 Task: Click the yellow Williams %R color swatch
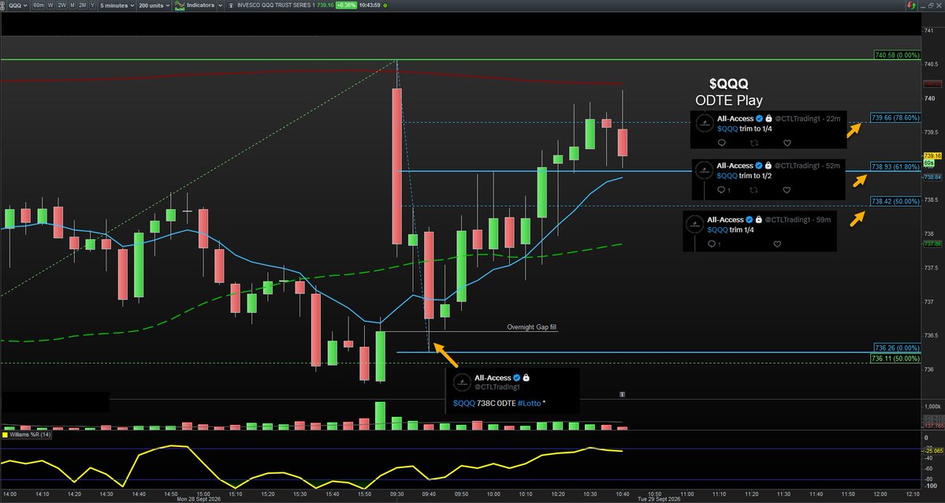(x=6, y=434)
